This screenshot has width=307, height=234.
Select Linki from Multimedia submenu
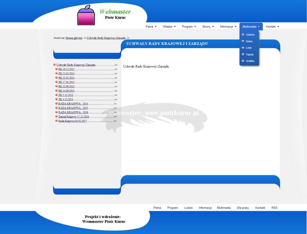click(x=248, y=48)
